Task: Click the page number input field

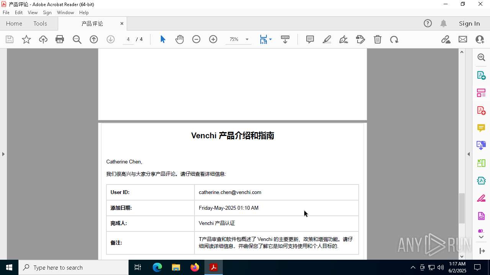Action: tap(128, 39)
